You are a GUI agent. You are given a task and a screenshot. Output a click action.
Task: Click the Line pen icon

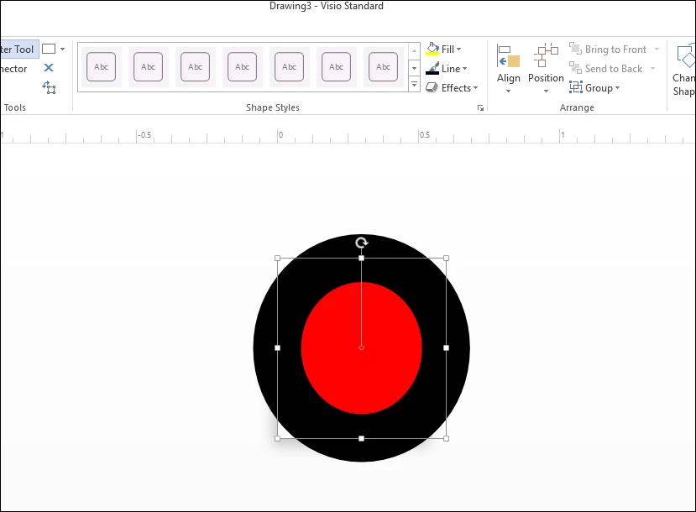click(x=432, y=68)
